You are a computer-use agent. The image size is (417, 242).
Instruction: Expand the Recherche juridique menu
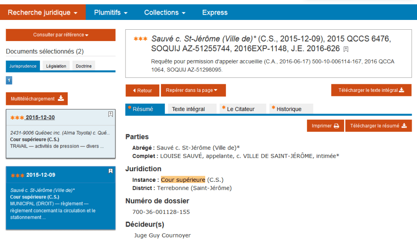(x=43, y=13)
